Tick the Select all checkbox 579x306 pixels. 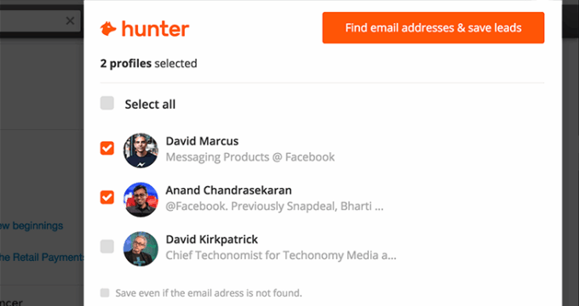click(x=107, y=103)
